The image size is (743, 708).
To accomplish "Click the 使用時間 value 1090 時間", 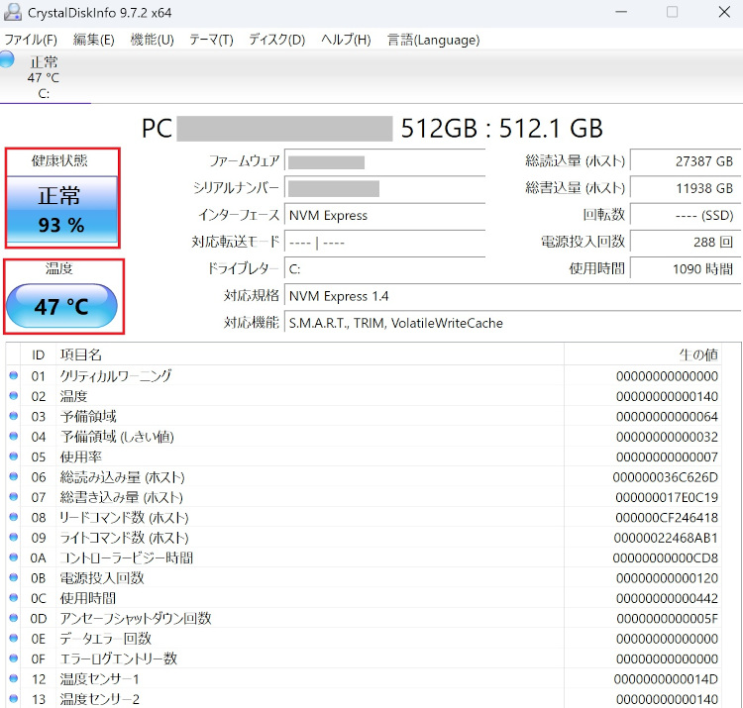I will 687,269.
